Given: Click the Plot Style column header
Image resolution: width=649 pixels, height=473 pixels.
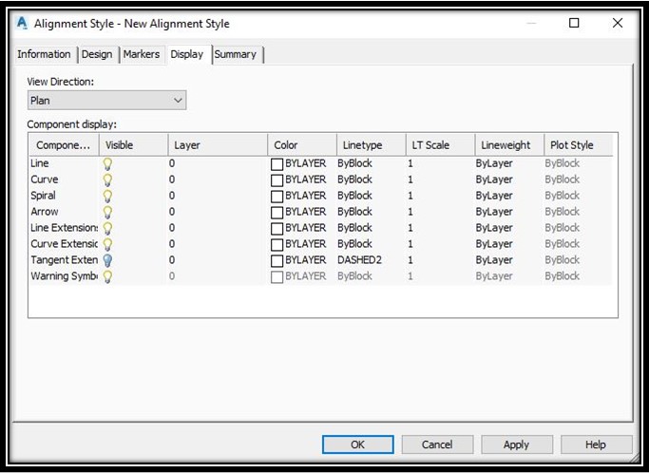Looking at the screenshot, I should point(579,144).
